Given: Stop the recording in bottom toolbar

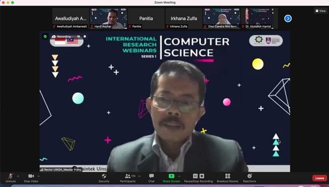Looking at the screenshot, I should [202, 176].
